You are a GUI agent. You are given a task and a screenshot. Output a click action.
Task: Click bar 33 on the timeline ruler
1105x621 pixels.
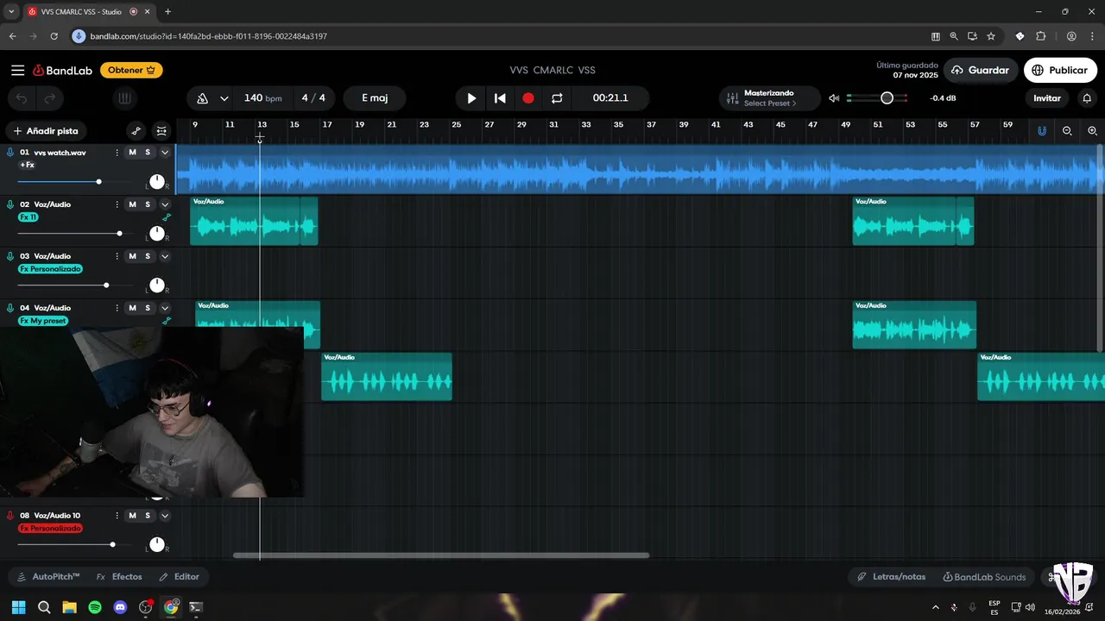coord(586,125)
